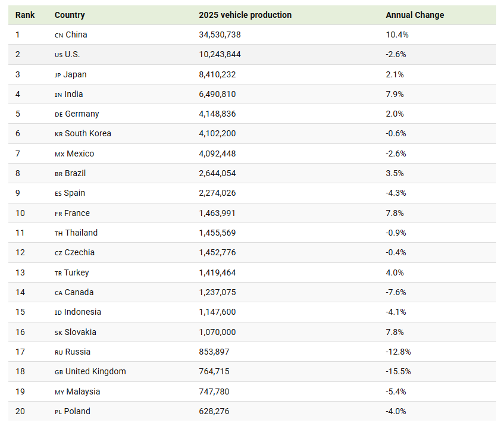Viewport: 501px width, 426px height.
Task: Select the Canada country cell
Action: pos(74,292)
